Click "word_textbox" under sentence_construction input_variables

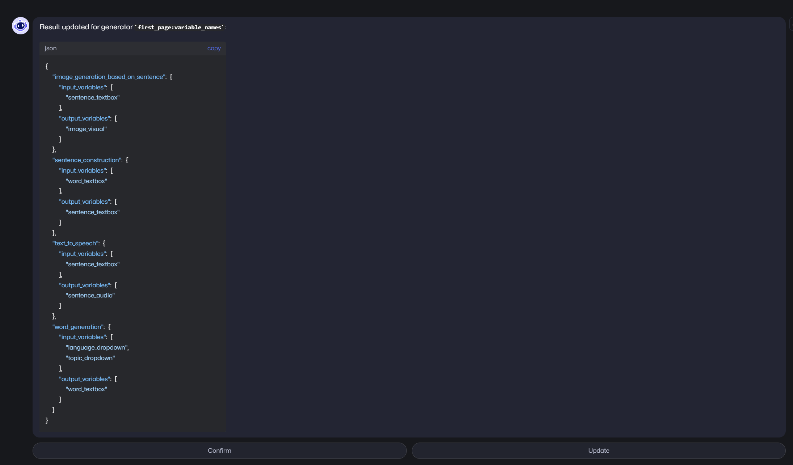[86, 181]
